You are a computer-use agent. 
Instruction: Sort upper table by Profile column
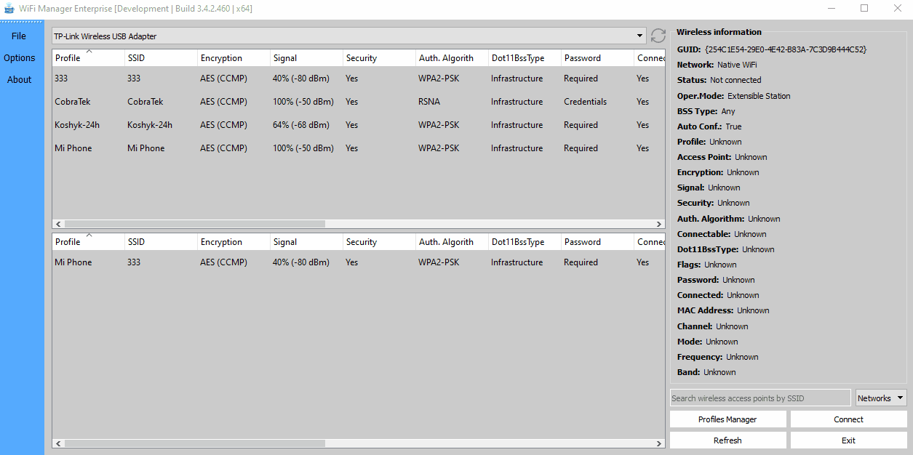[88, 57]
